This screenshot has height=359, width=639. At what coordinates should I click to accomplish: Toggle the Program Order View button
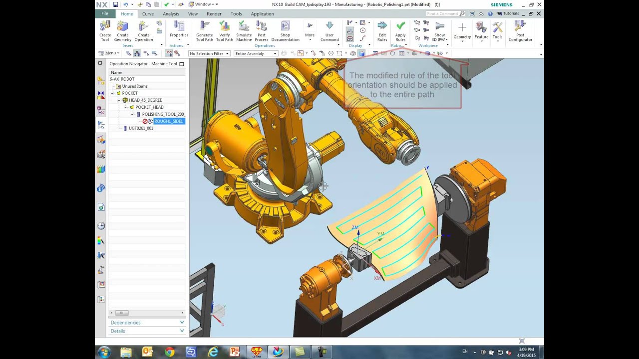[x=129, y=53]
